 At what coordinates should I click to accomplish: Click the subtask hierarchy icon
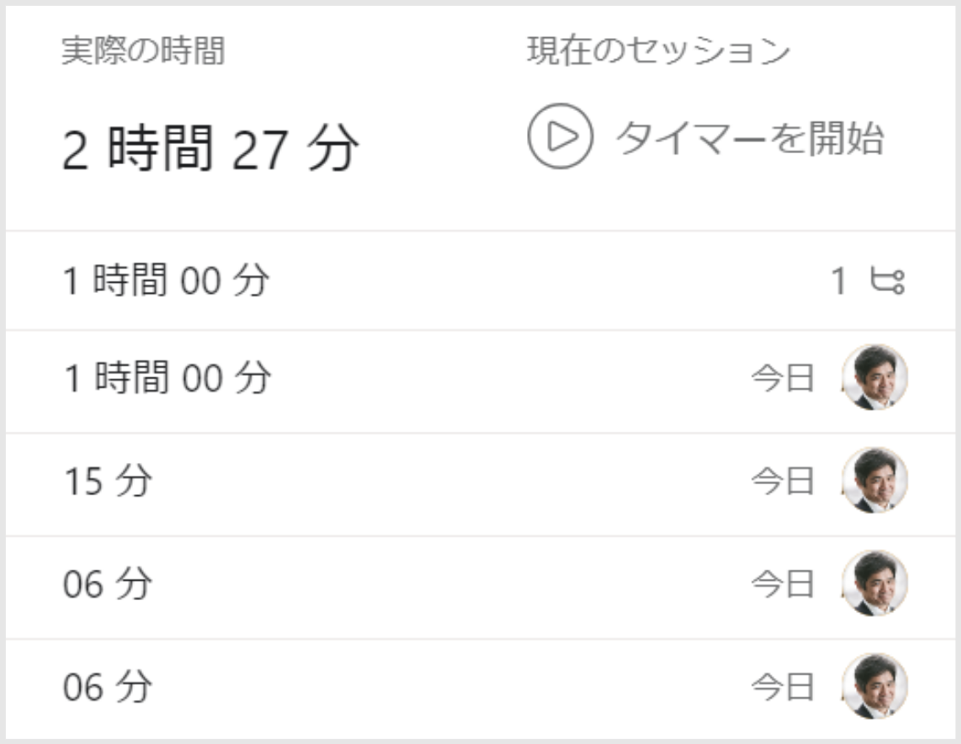[887, 282]
